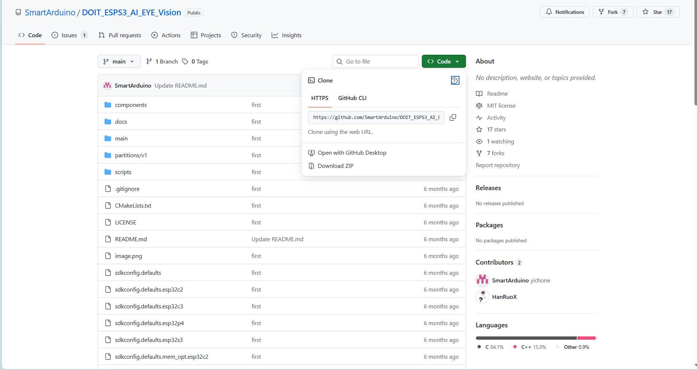Open sdkconfig.defaults.esp32s3 file
The height and width of the screenshot is (370, 697).
[149, 340]
